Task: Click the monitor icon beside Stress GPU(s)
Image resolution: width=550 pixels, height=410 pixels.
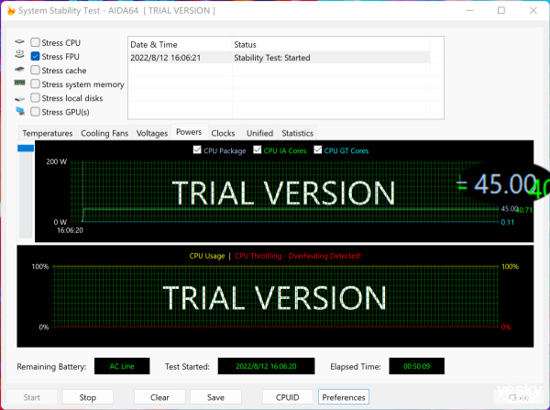Action: (19, 112)
